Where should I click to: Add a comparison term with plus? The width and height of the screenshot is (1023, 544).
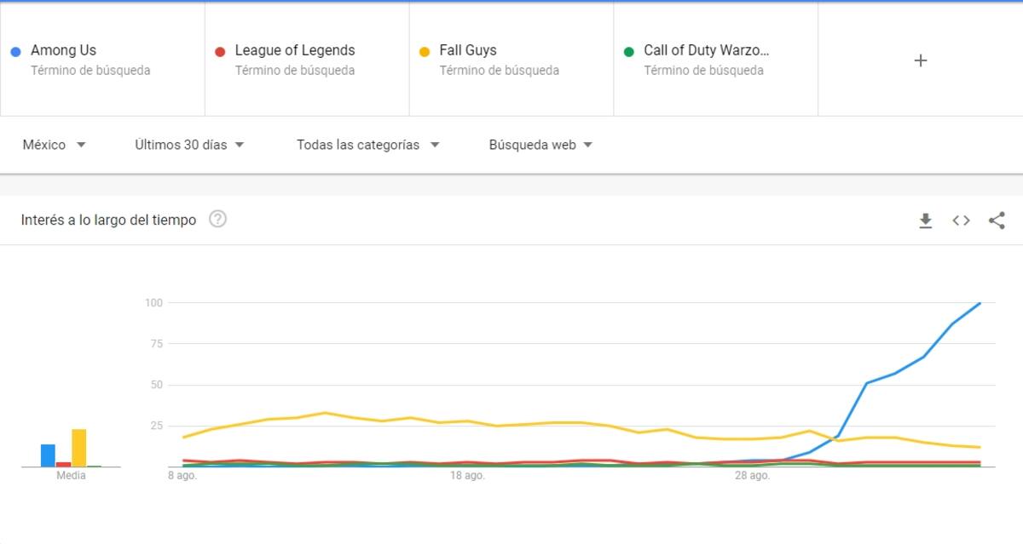click(920, 60)
